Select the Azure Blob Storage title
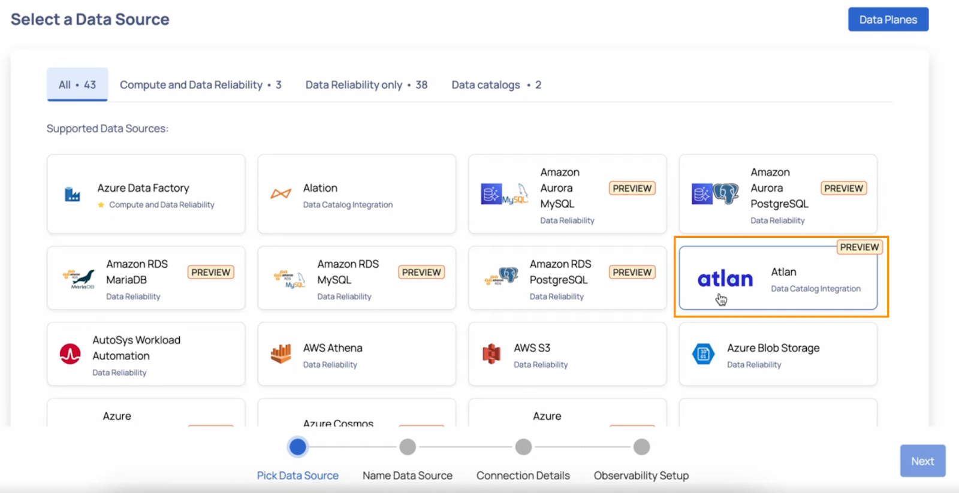This screenshot has height=493, width=959. point(773,348)
